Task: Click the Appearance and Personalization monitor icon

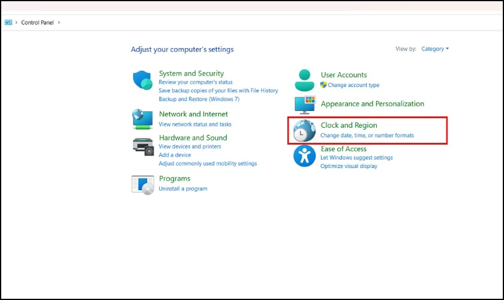Action: 305,104
